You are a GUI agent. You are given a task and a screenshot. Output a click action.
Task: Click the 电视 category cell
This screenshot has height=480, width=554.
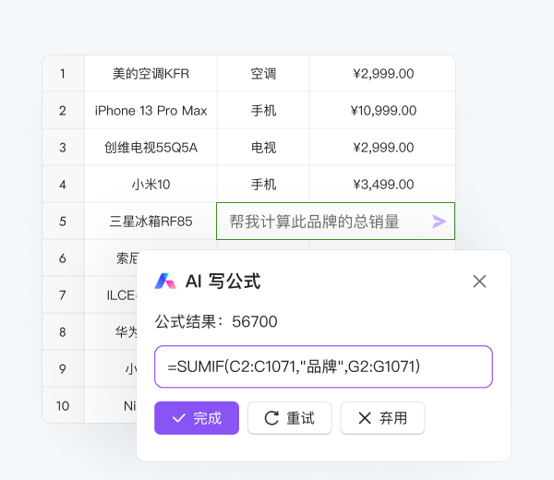point(263,148)
